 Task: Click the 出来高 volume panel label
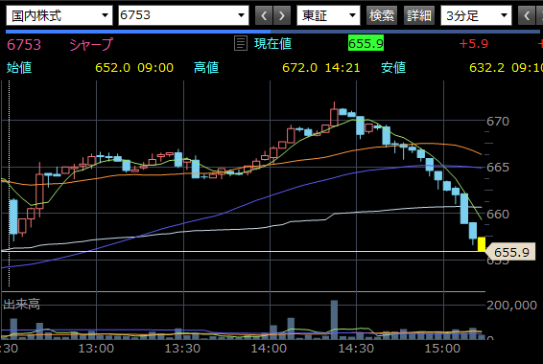coord(21,304)
